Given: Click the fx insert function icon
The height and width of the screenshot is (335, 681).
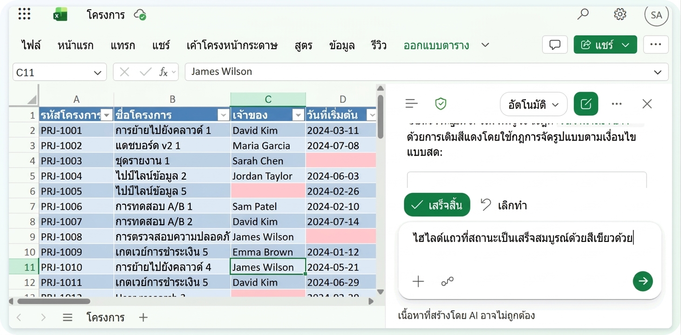Looking at the screenshot, I should coord(163,72).
